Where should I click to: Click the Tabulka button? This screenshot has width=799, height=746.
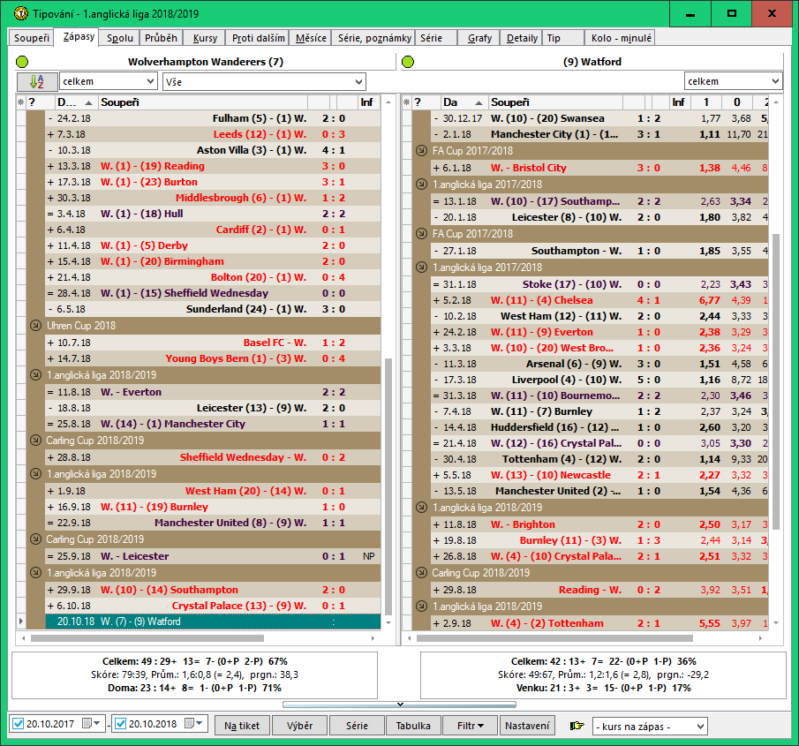click(x=413, y=726)
